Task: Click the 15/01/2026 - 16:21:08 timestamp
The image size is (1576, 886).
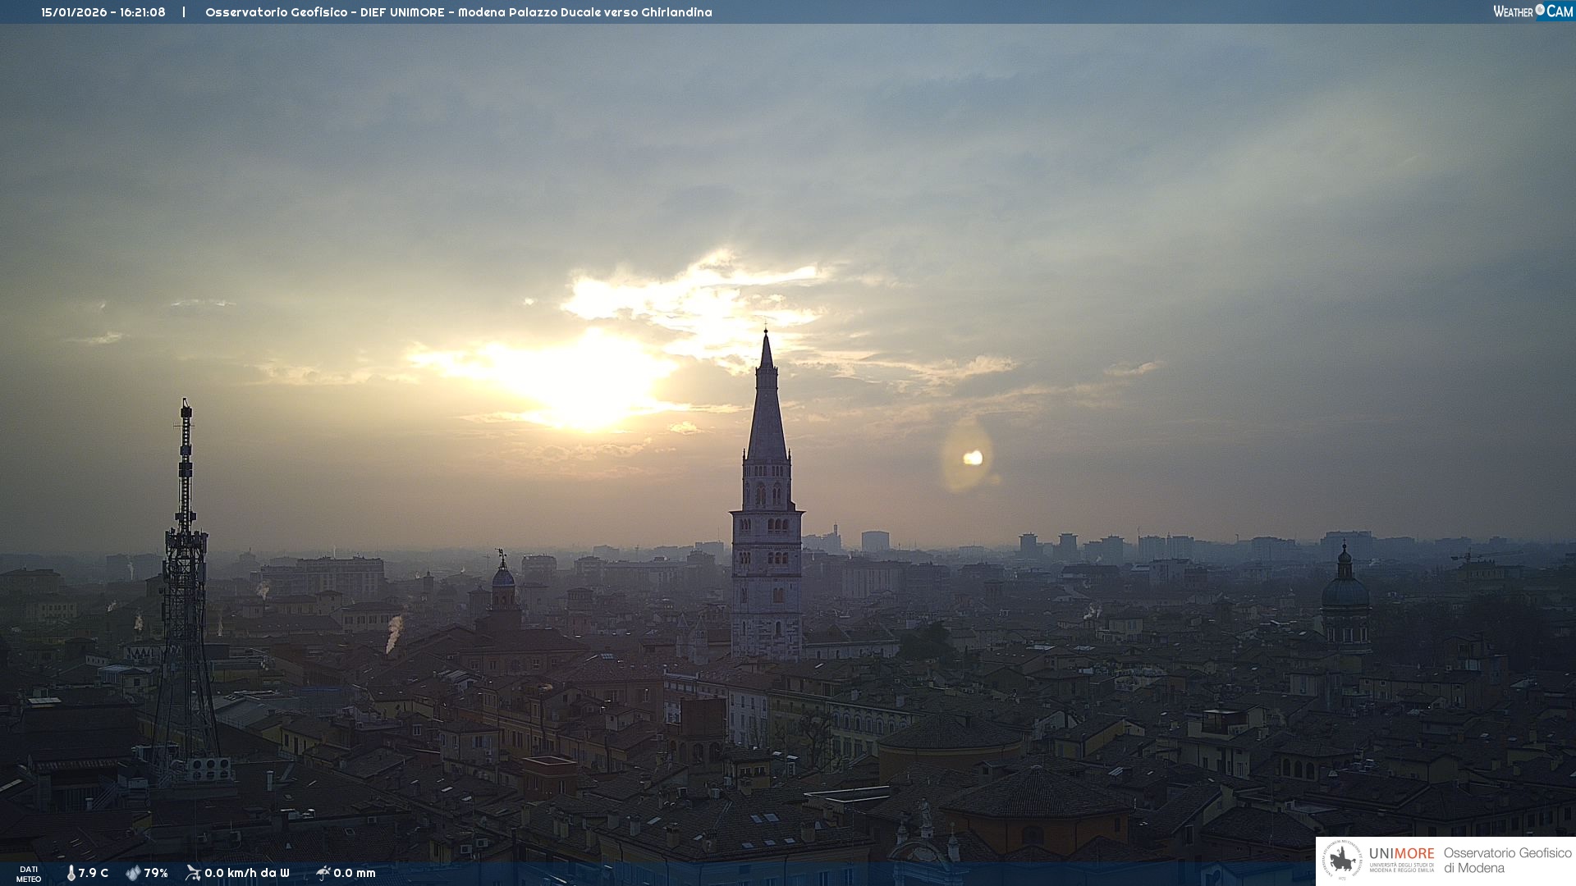Action: (103, 12)
